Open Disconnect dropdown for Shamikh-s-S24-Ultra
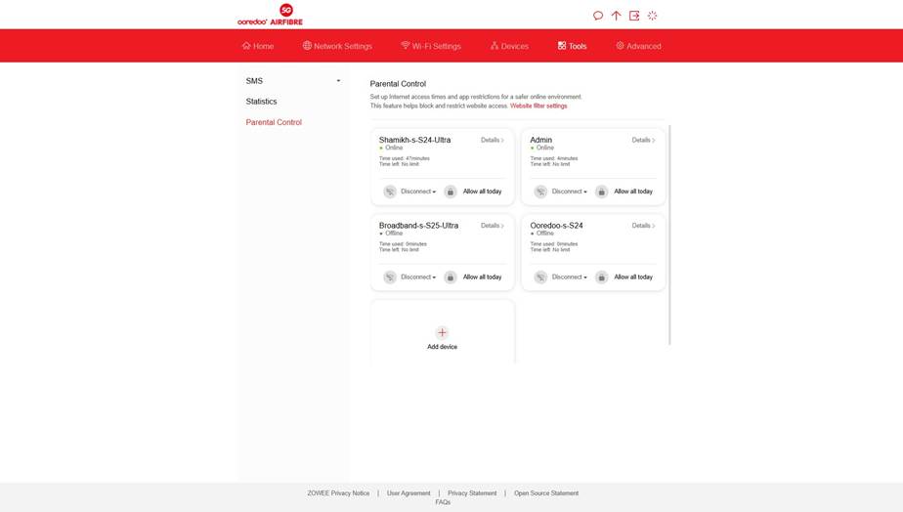The image size is (903, 512). [418, 192]
